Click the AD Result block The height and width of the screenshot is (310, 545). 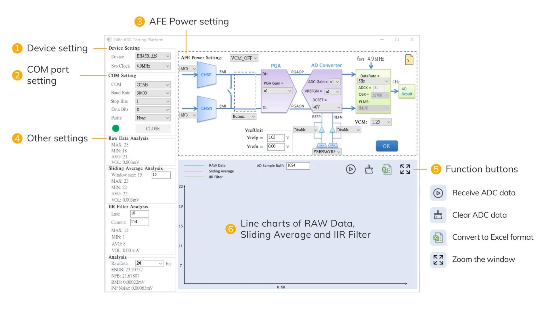406,91
